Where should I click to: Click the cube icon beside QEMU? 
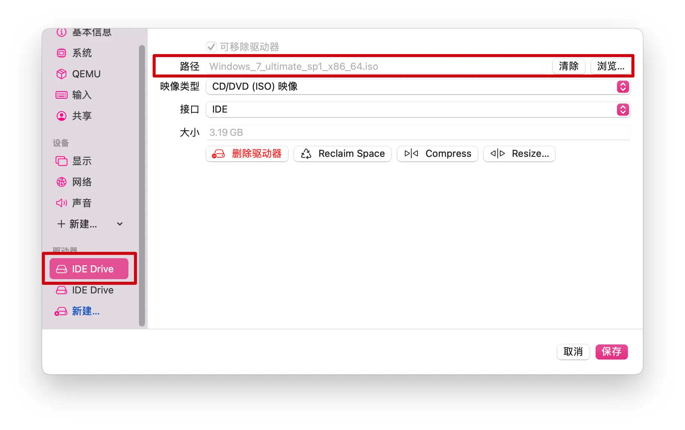pos(62,74)
